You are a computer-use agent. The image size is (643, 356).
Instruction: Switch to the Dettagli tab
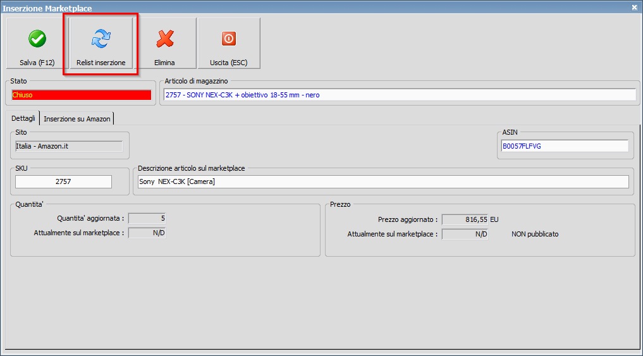point(23,118)
